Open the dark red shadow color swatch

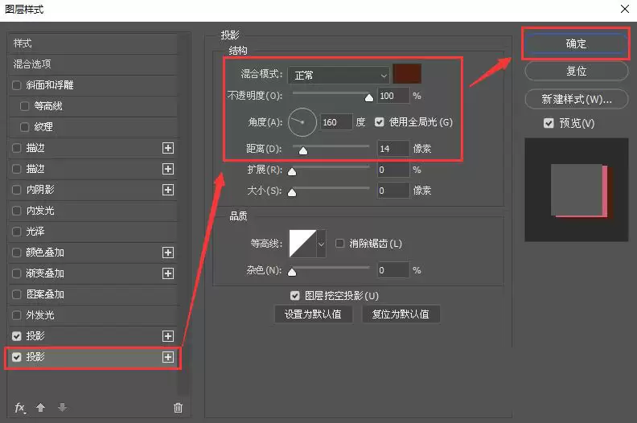(407, 73)
